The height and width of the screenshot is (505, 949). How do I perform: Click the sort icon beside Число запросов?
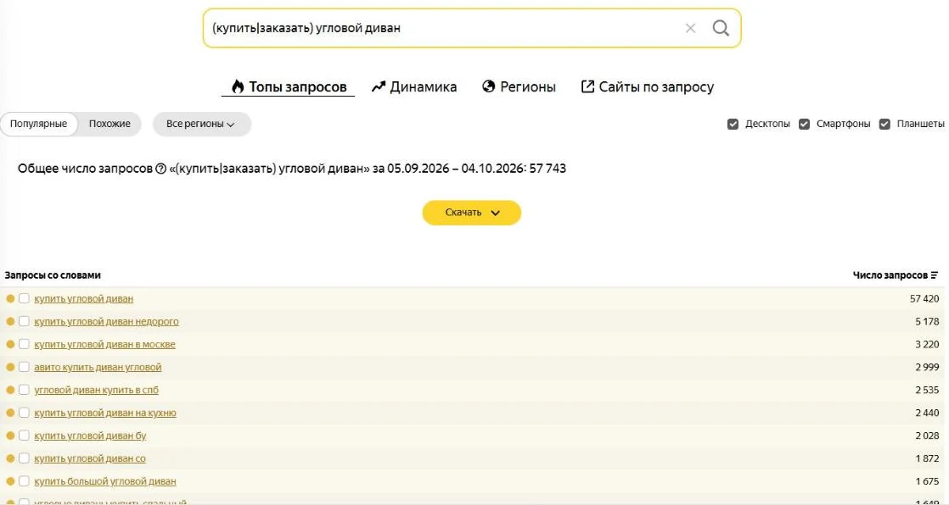click(935, 275)
